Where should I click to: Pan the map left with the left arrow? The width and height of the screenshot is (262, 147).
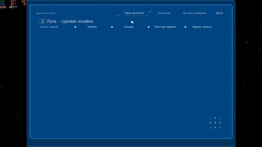point(210,122)
